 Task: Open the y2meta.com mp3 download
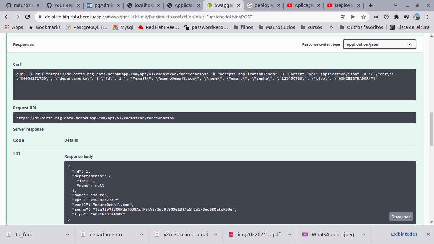click(186, 234)
